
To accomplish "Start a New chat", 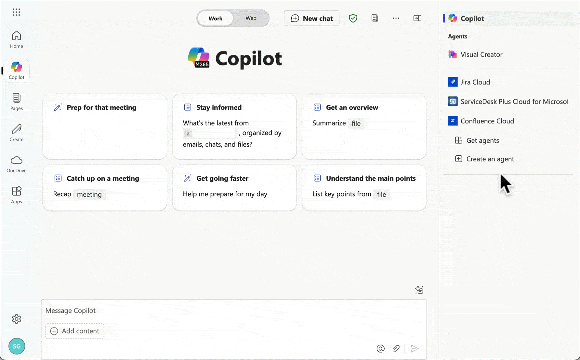I will pyautogui.click(x=311, y=18).
